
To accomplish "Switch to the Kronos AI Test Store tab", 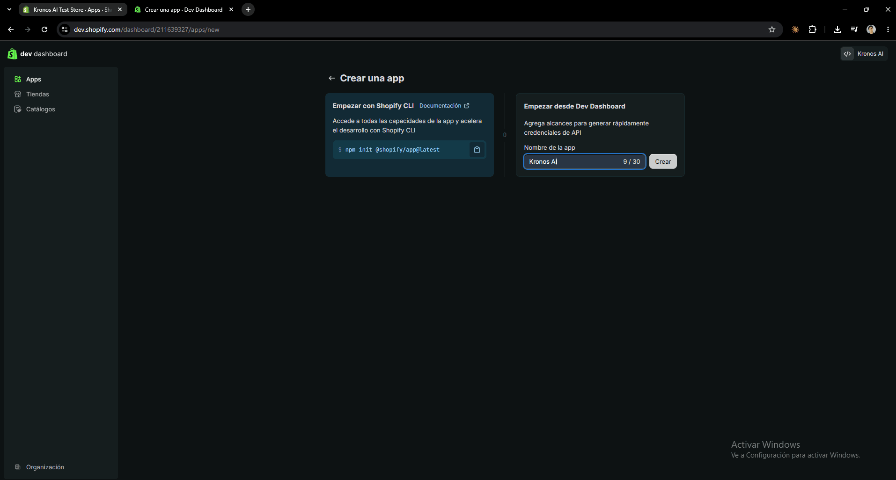I will [x=73, y=9].
